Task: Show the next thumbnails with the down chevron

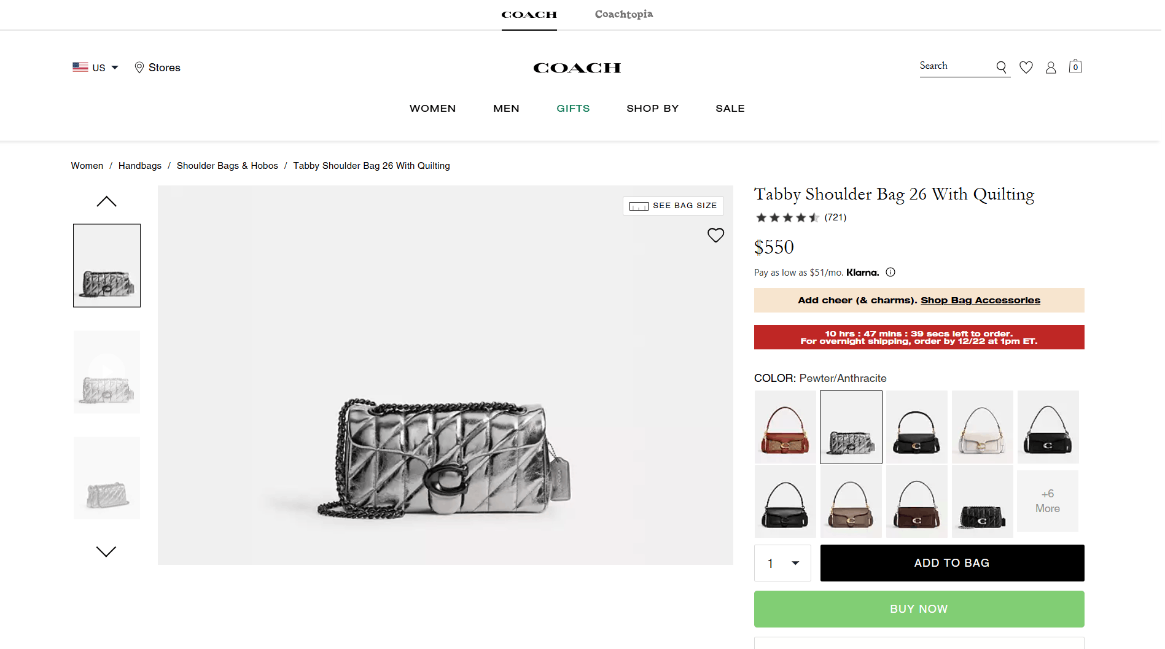Action: pyautogui.click(x=106, y=551)
